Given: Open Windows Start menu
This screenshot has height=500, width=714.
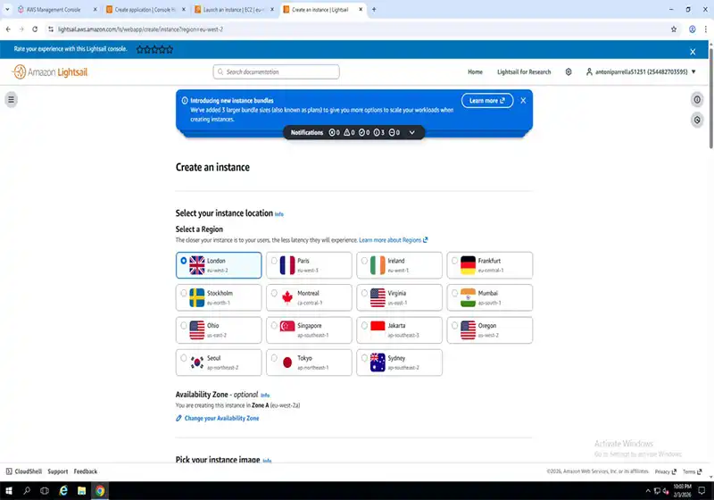Looking at the screenshot, I should click(9, 491).
